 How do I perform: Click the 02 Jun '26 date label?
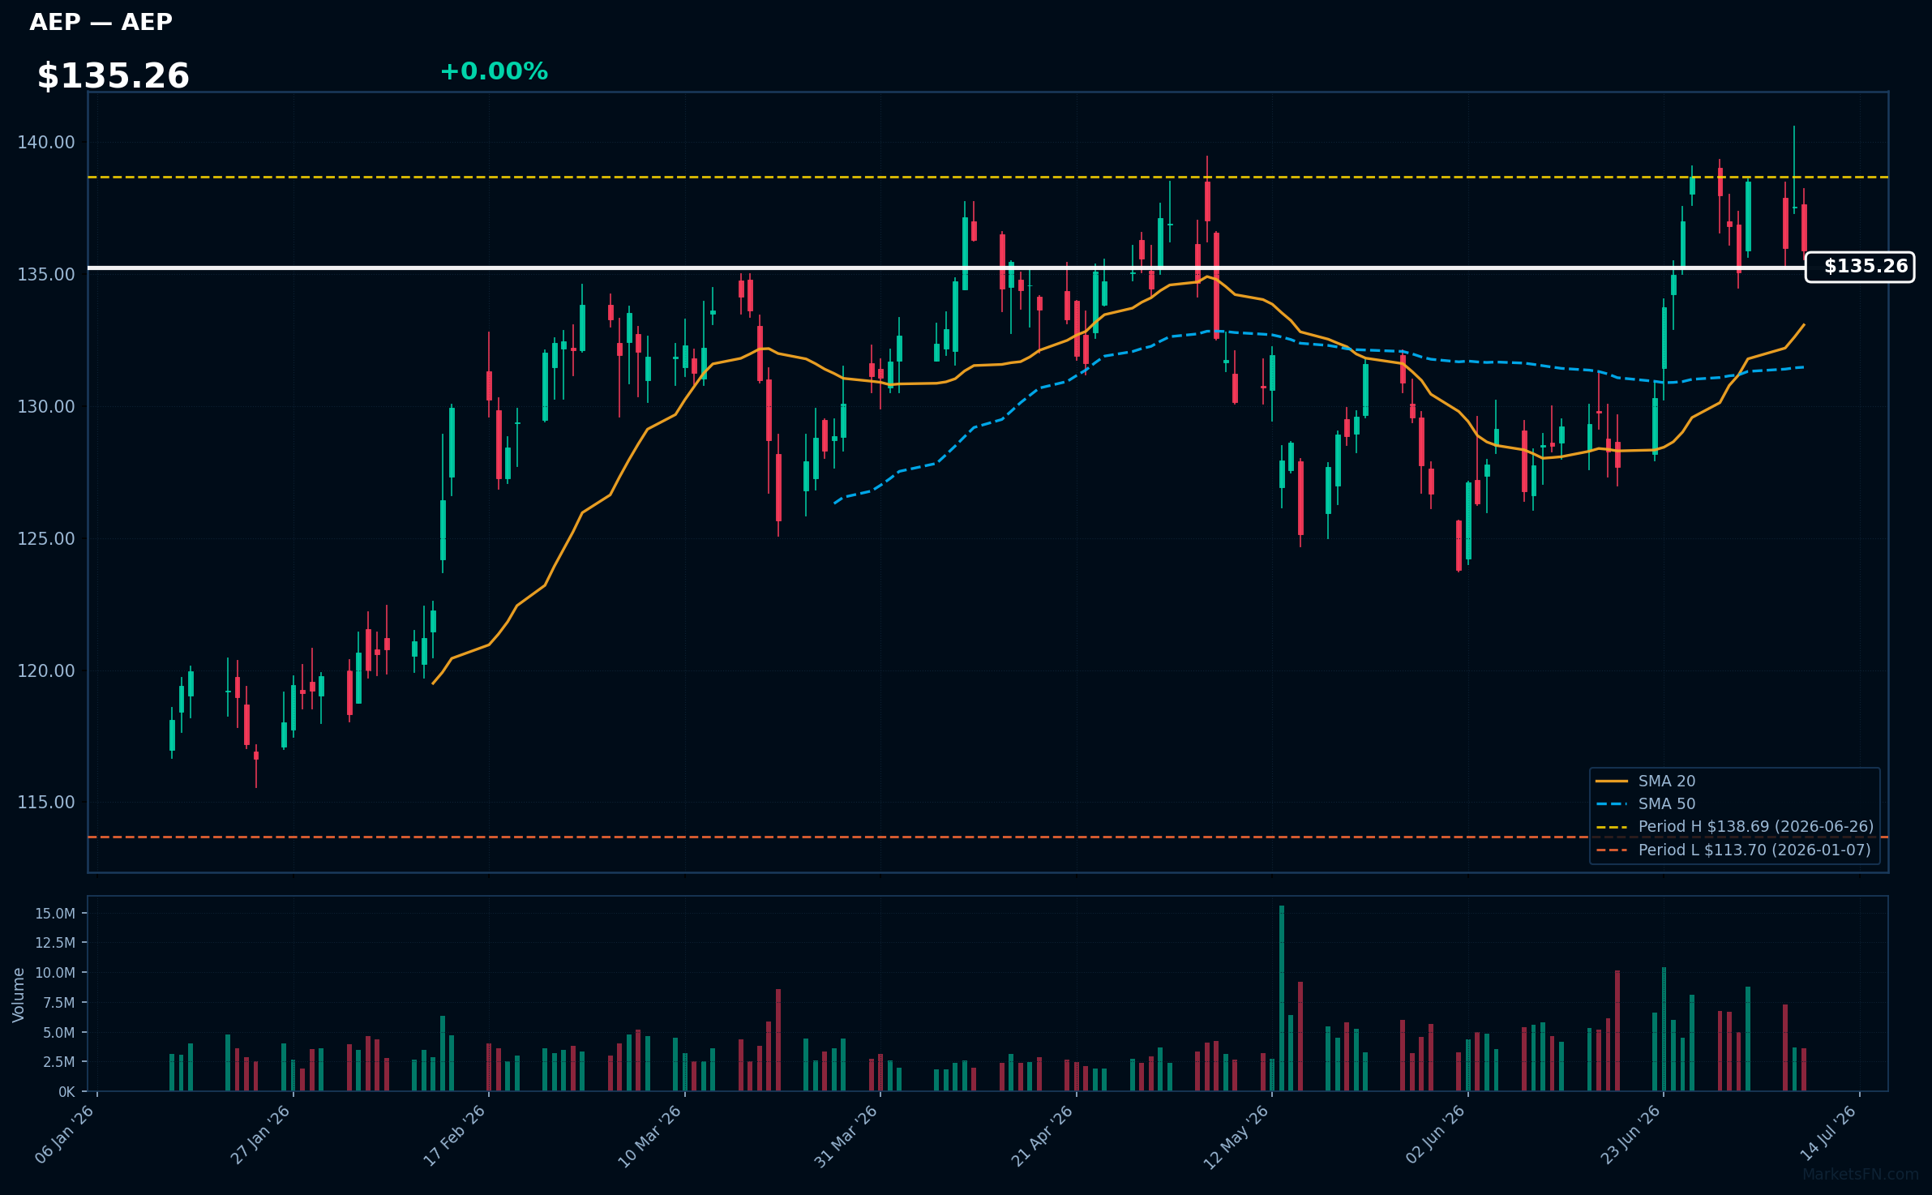coord(1436,1134)
